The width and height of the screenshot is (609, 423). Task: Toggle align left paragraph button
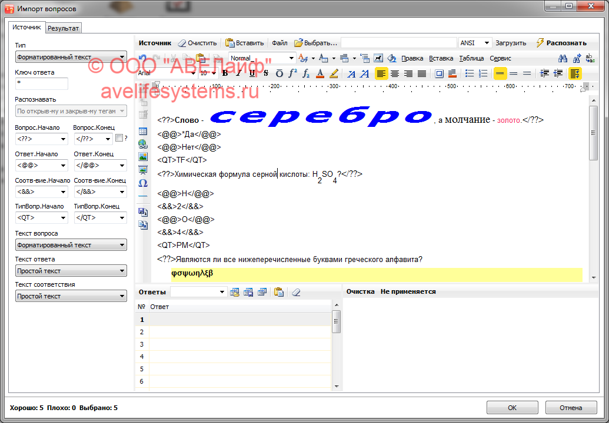pos(381,73)
